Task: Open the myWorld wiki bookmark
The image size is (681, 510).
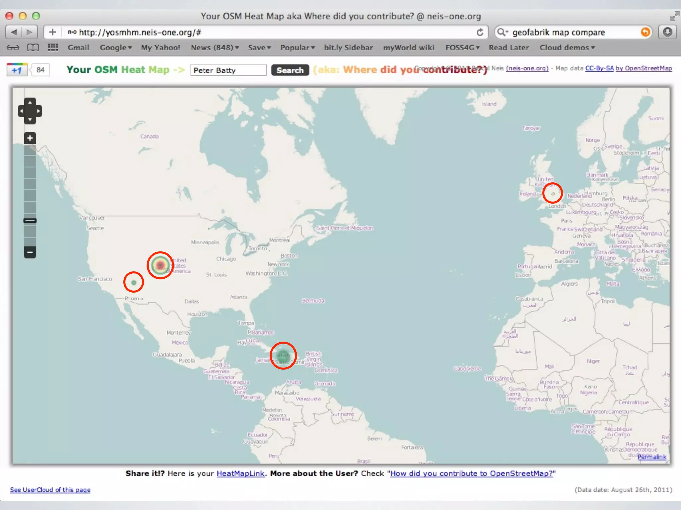Action: (409, 48)
